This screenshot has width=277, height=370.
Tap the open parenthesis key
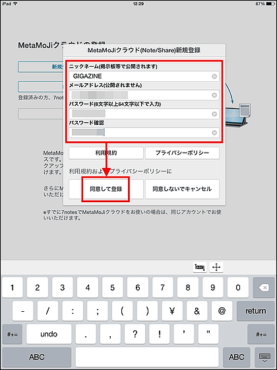click(122, 311)
